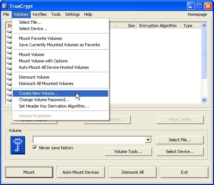Click Select File… button in Volume group
Image resolution: width=214 pixels, height=185 pixels.
coord(180,140)
